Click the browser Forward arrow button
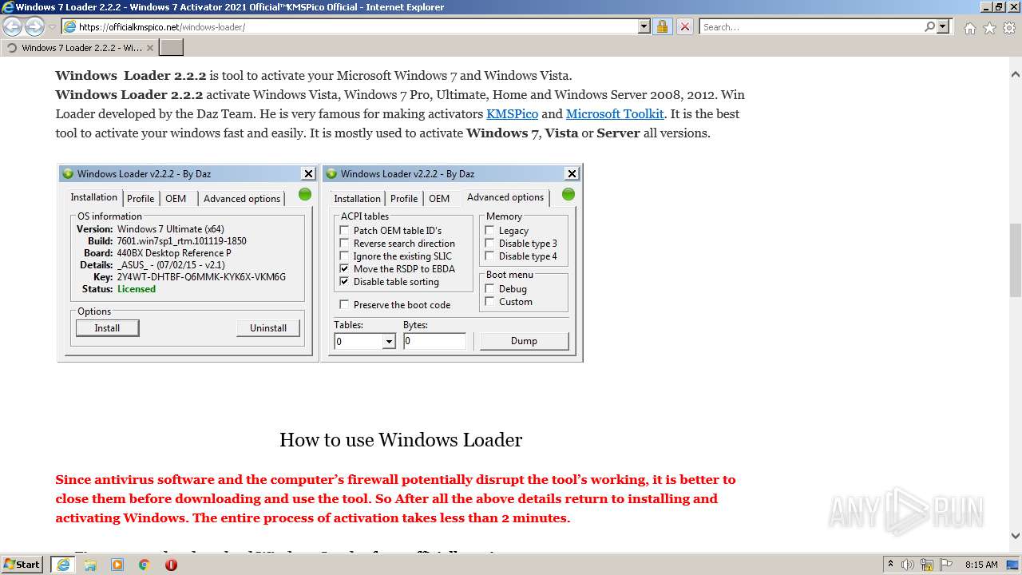This screenshot has height=575, width=1022. [x=34, y=26]
